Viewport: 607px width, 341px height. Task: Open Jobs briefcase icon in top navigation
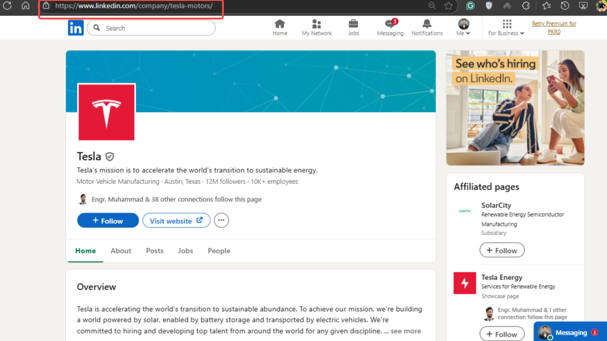[x=353, y=28]
